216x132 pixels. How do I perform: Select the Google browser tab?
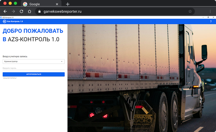coord(41,4)
